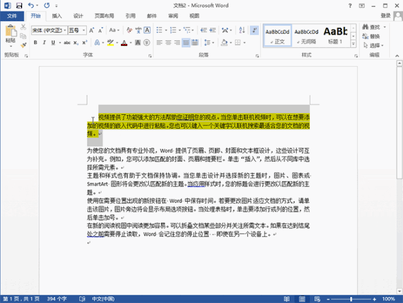Toggle italic formatting
403x303 pixels.
click(x=44, y=43)
